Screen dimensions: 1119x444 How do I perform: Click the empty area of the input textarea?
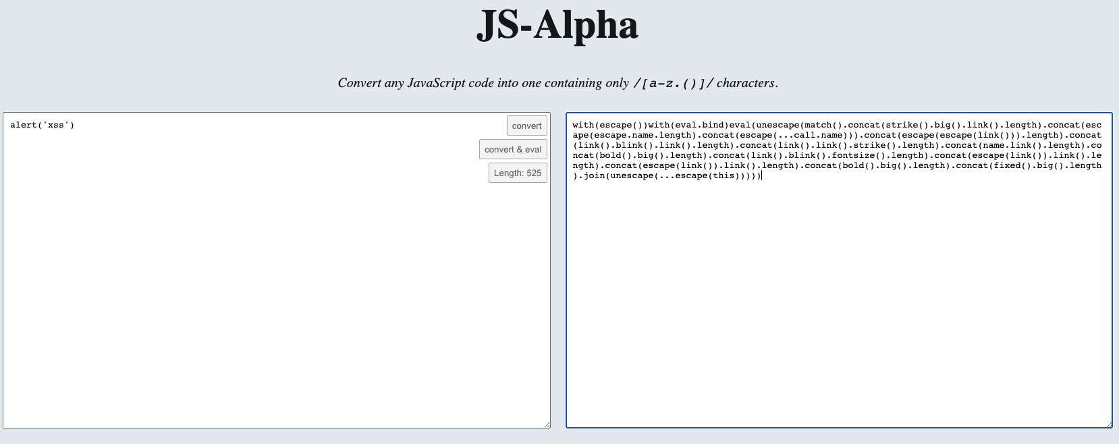(270, 283)
